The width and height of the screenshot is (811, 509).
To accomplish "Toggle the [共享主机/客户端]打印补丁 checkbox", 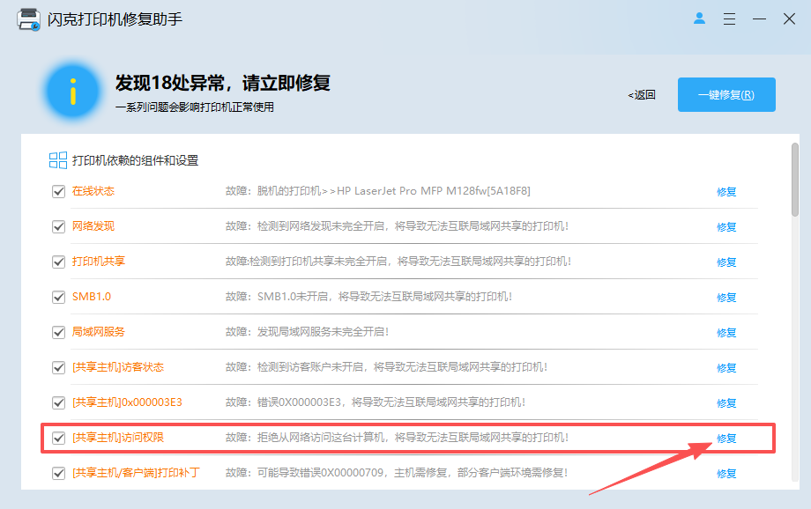I will pos(59,473).
